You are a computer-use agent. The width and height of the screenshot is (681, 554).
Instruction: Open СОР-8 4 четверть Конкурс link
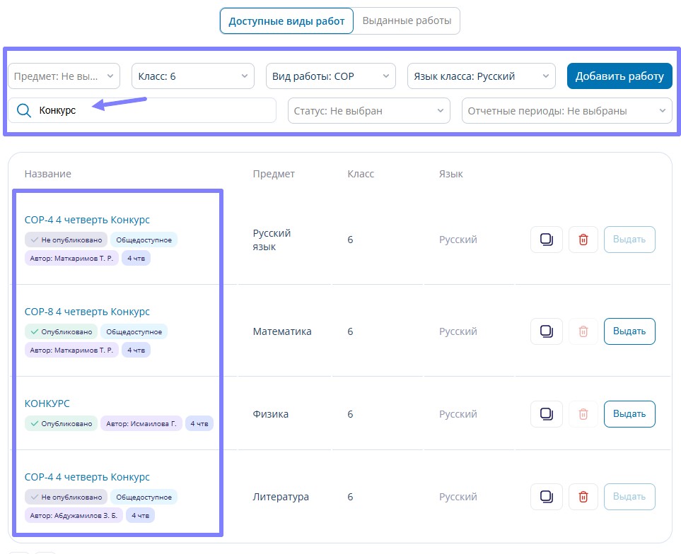(87, 312)
